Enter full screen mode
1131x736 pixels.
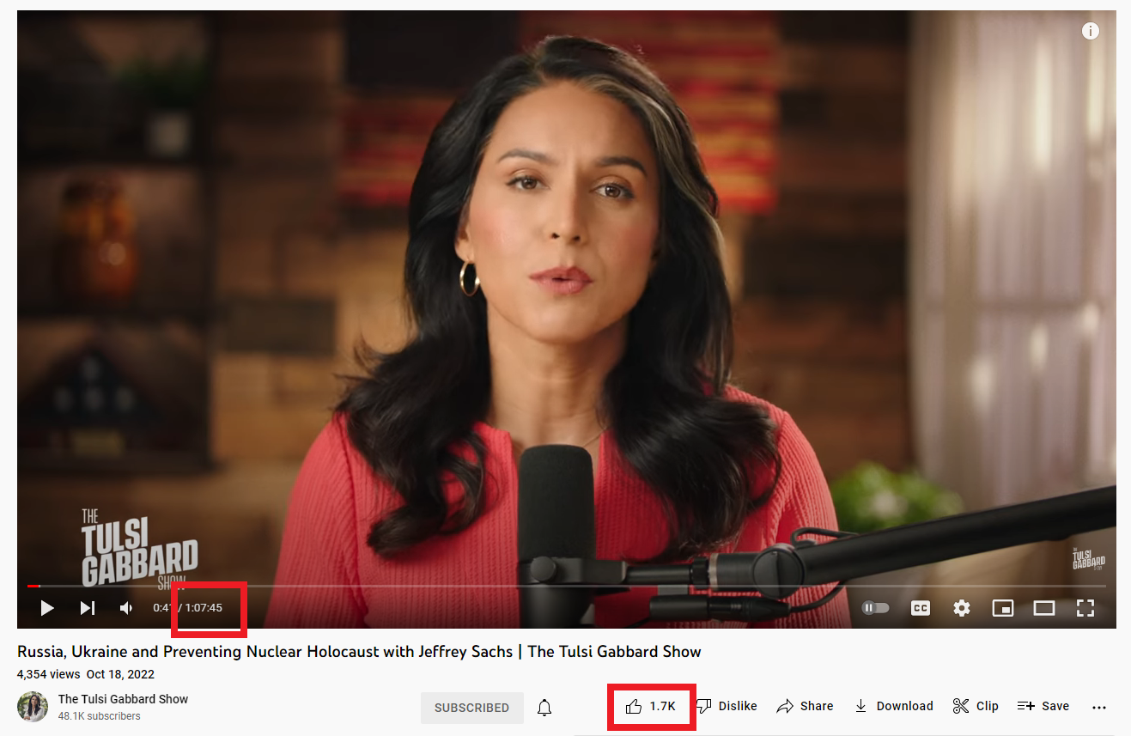pos(1085,608)
